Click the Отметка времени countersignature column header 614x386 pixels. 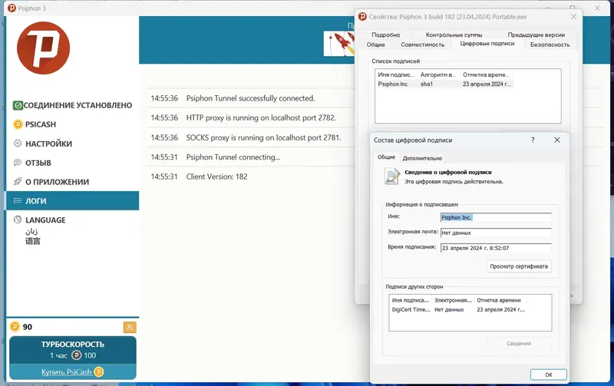(500, 300)
